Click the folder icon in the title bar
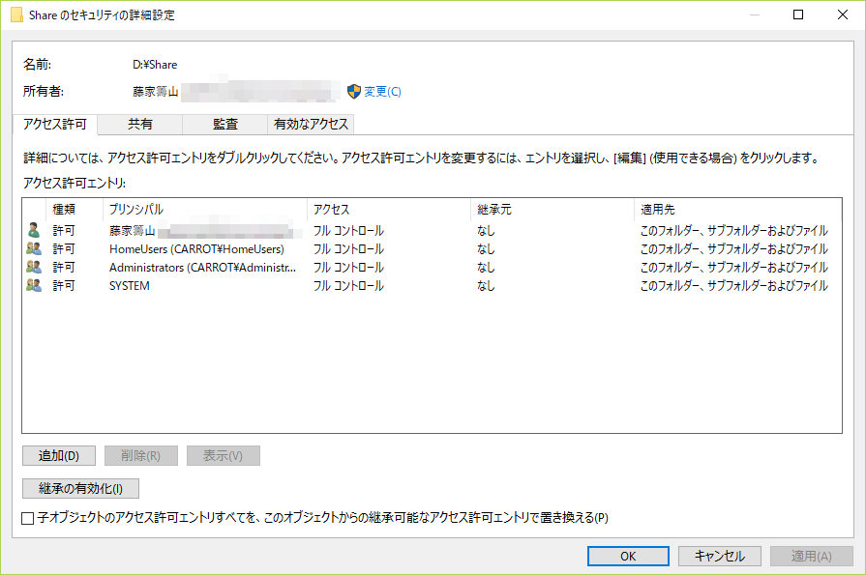The height and width of the screenshot is (575, 866). 17,14
